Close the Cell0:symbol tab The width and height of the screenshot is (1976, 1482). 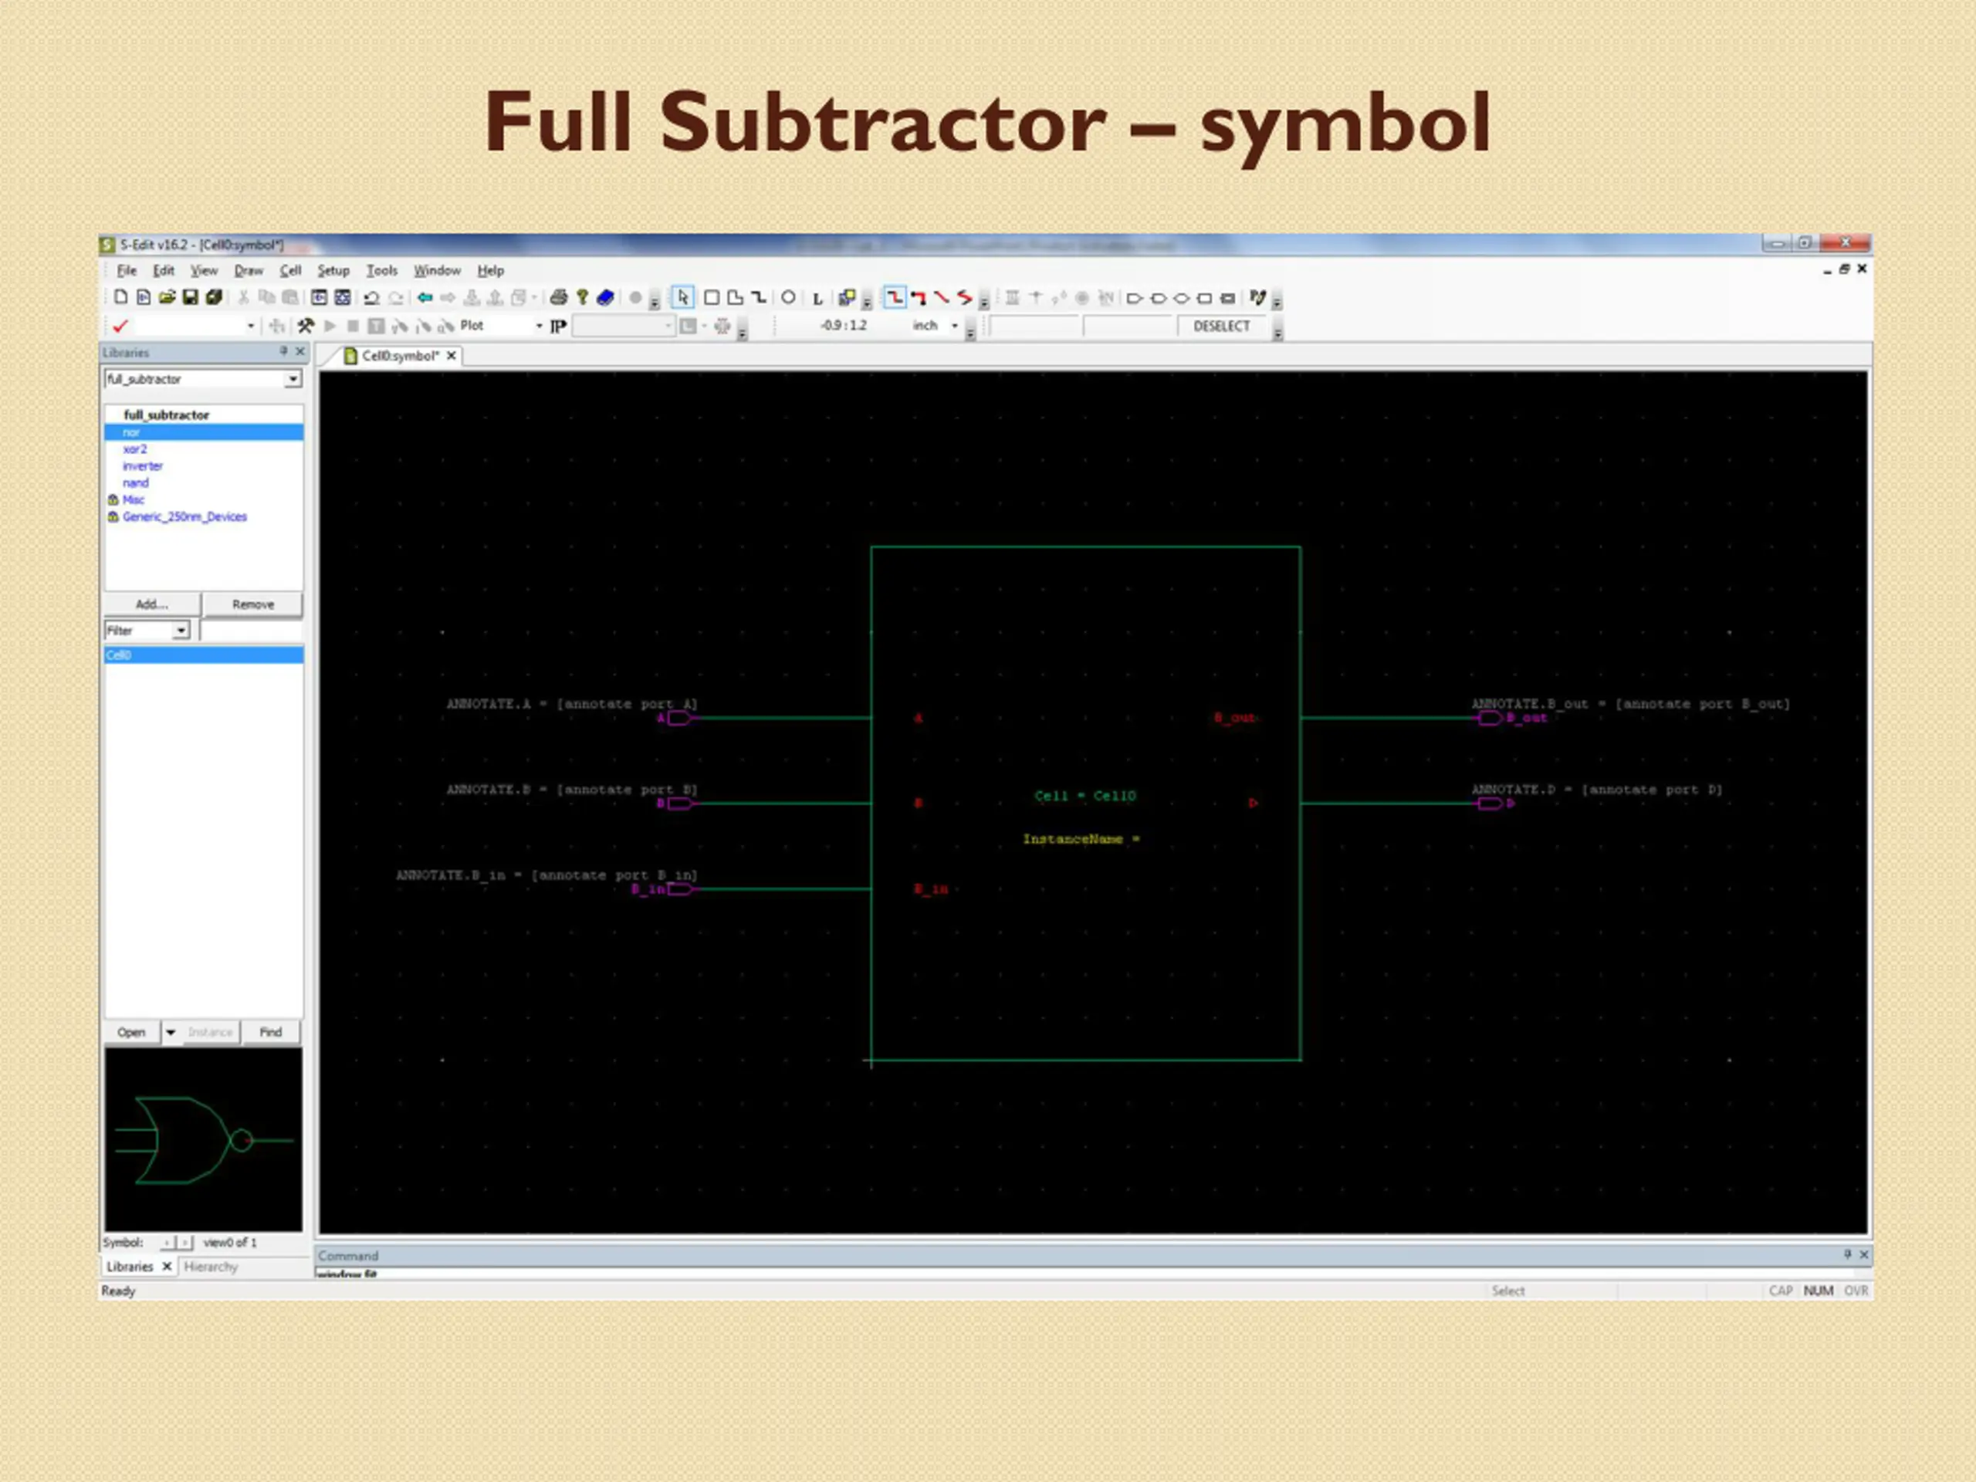click(452, 356)
